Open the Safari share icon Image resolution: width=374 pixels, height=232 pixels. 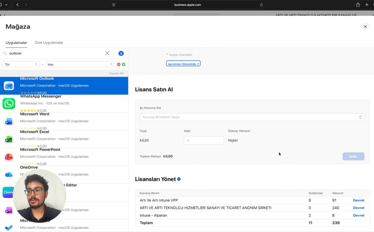[358, 5]
